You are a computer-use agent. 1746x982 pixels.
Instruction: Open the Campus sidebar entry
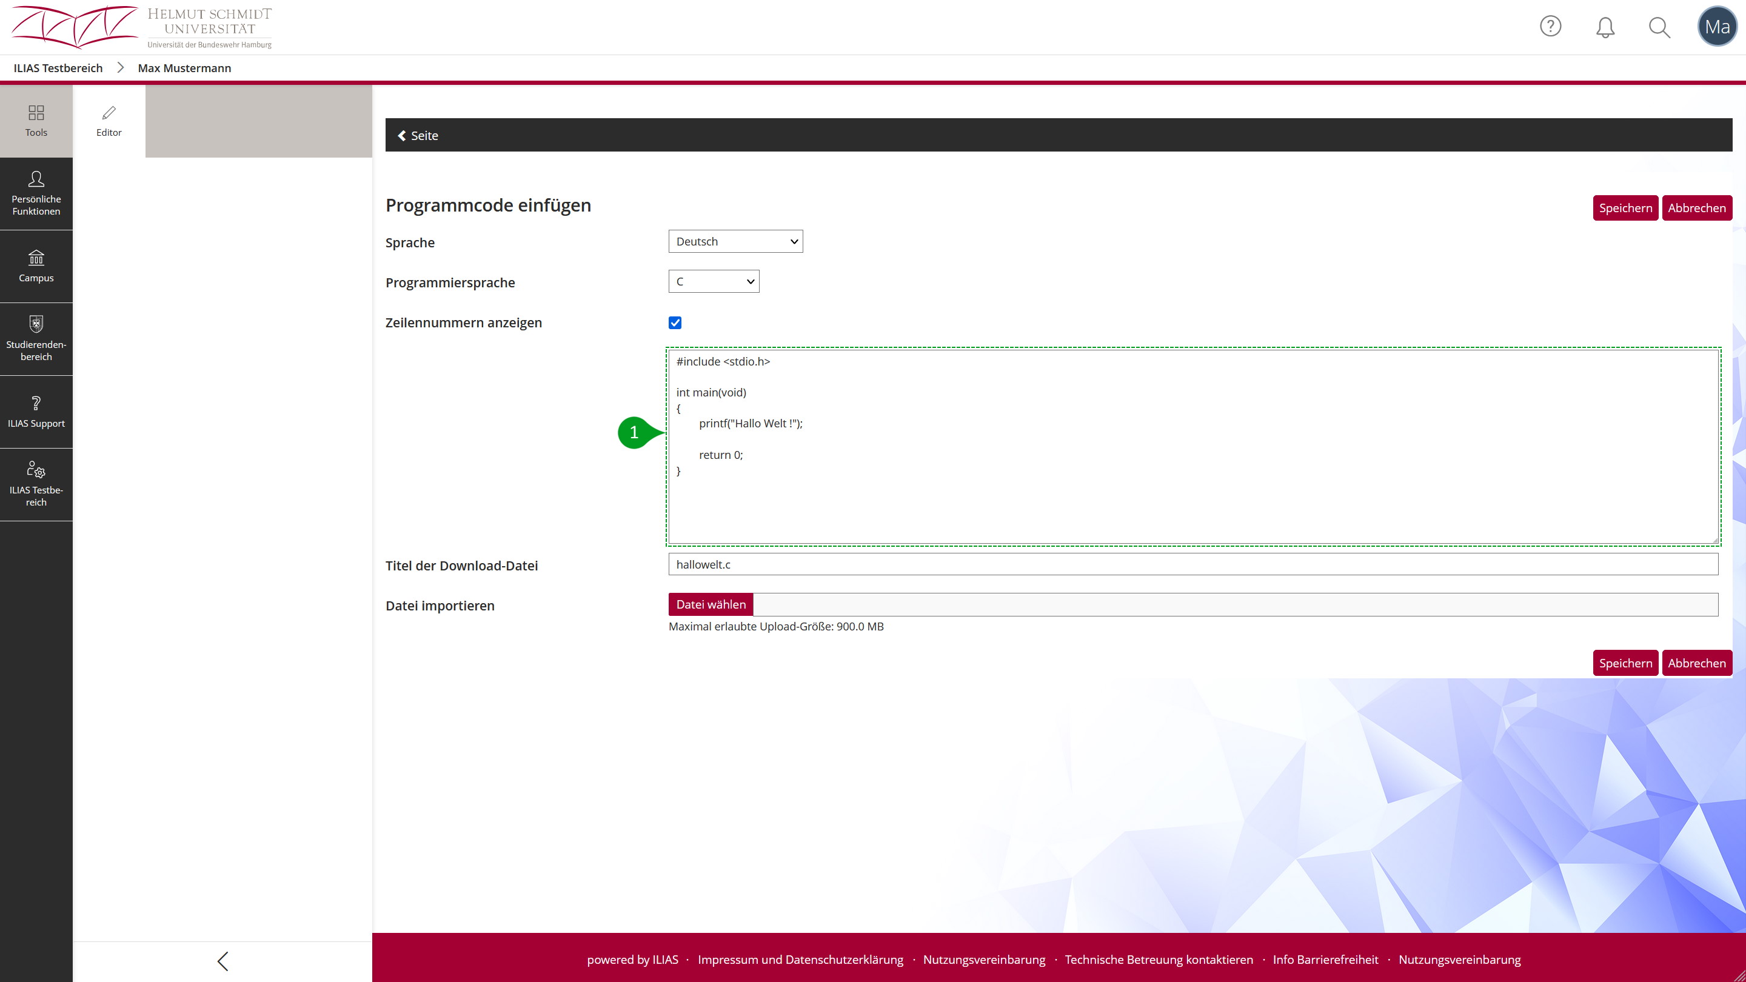coord(36,266)
